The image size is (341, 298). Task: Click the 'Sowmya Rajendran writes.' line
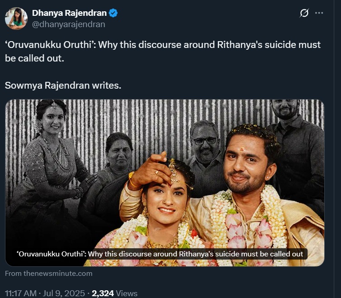click(63, 85)
